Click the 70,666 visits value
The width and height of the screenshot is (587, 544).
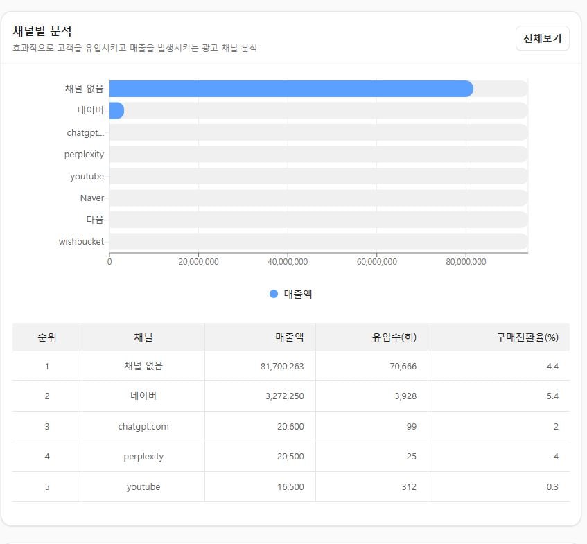(403, 366)
